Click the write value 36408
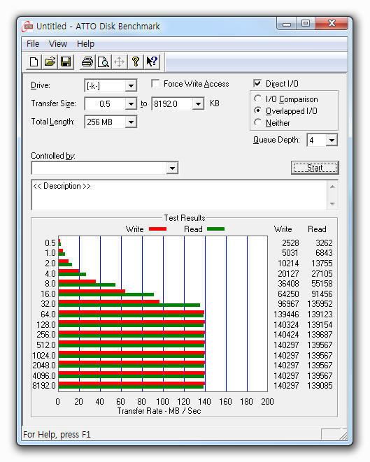Image resolution: width=370 pixels, height=462 pixels. coord(288,284)
